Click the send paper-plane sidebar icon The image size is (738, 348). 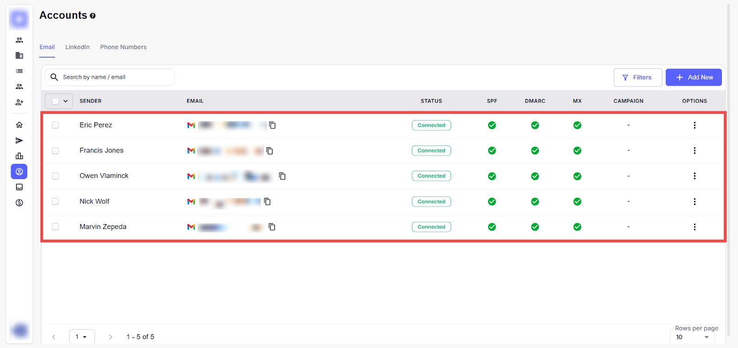(19, 140)
